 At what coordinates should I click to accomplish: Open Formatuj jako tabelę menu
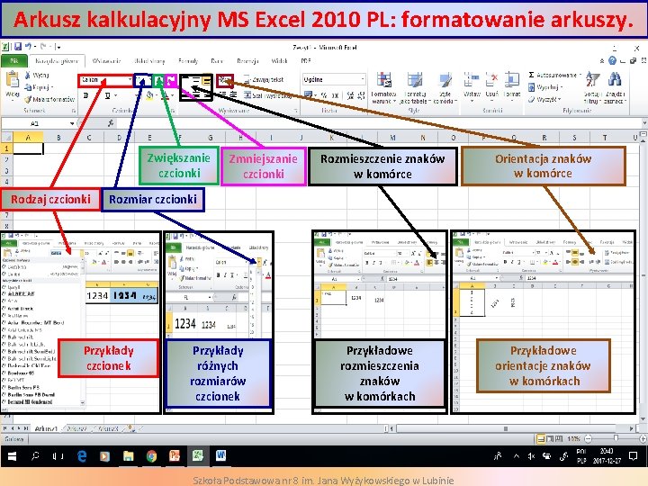point(415,88)
